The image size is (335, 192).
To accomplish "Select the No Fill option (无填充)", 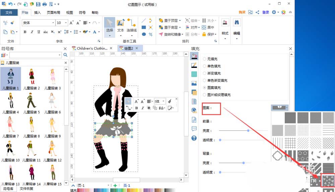I will tap(210, 59).
